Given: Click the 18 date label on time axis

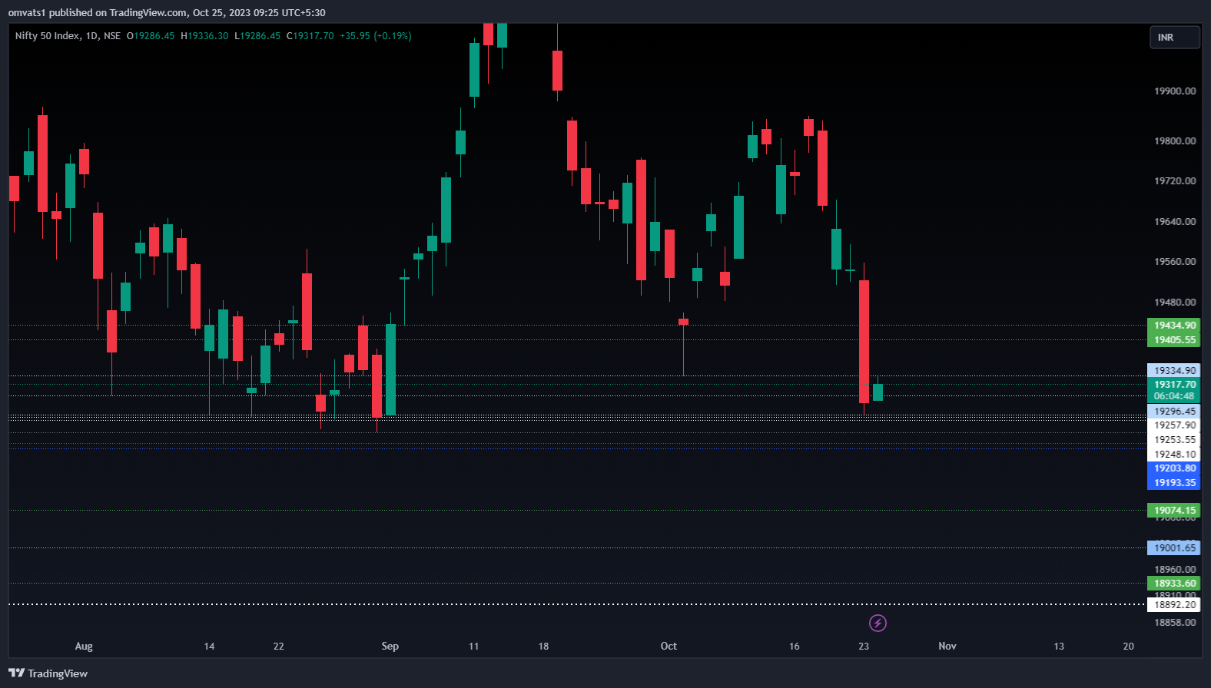Looking at the screenshot, I should pos(543,647).
